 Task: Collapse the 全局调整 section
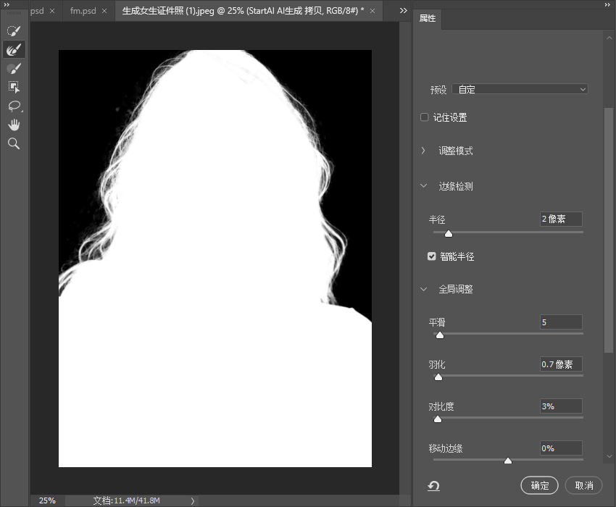[x=423, y=290]
